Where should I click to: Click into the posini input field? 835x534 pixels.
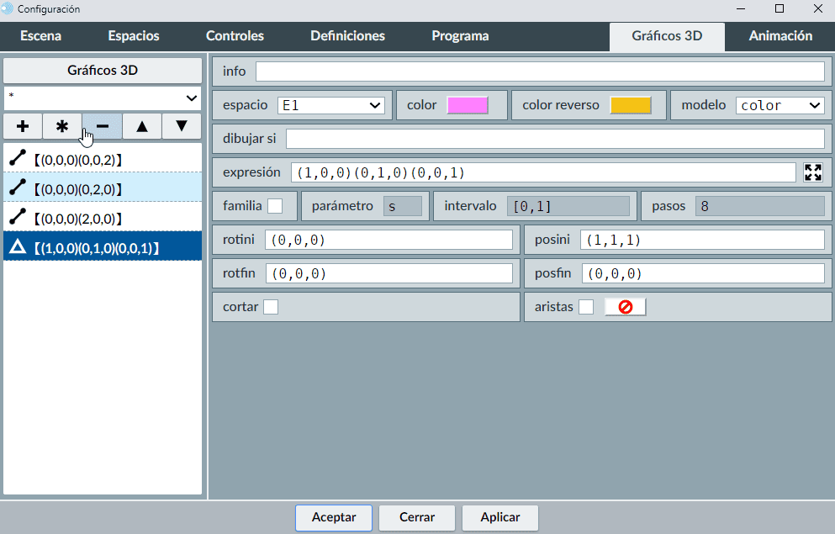[702, 240]
